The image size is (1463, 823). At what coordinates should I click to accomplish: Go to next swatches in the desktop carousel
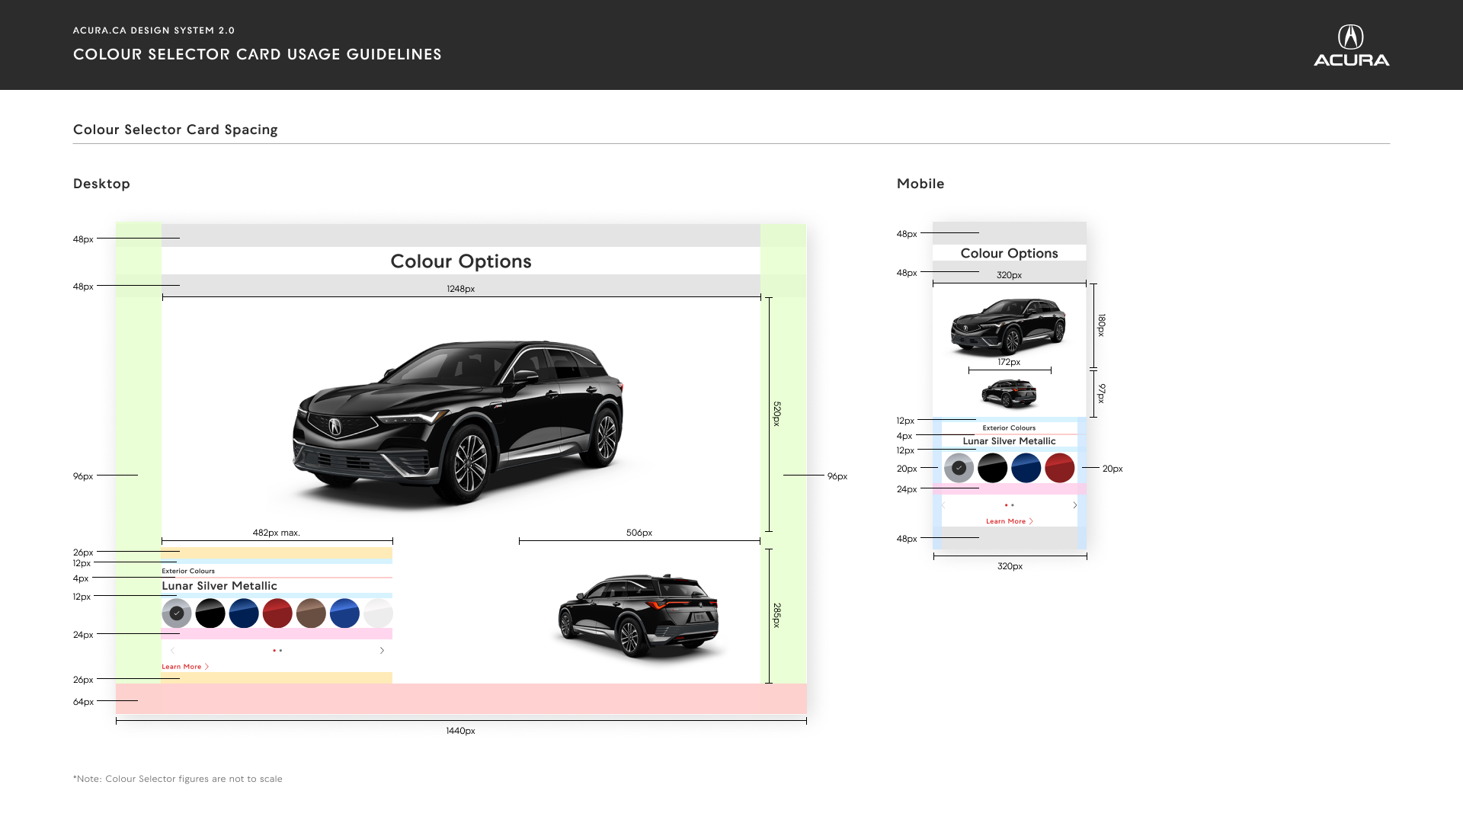[x=382, y=651]
